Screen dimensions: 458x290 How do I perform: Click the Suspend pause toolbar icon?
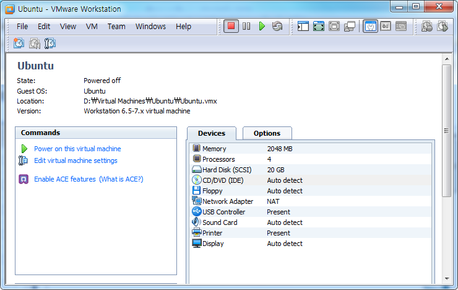[x=246, y=26]
